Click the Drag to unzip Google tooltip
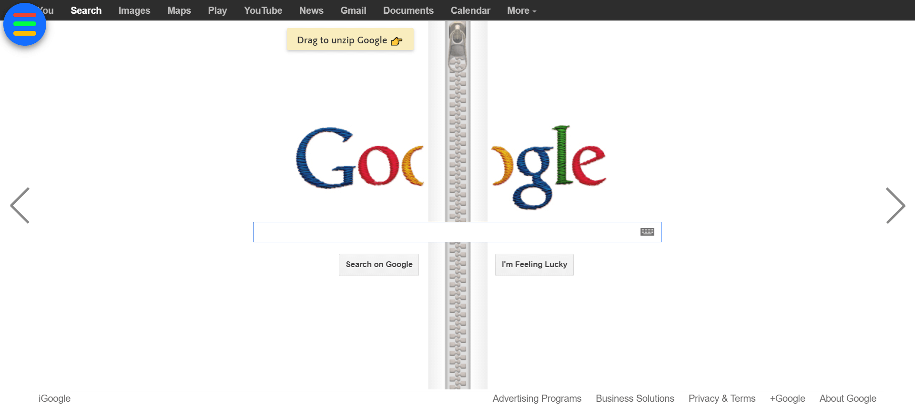This screenshot has width=915, height=407. click(350, 40)
